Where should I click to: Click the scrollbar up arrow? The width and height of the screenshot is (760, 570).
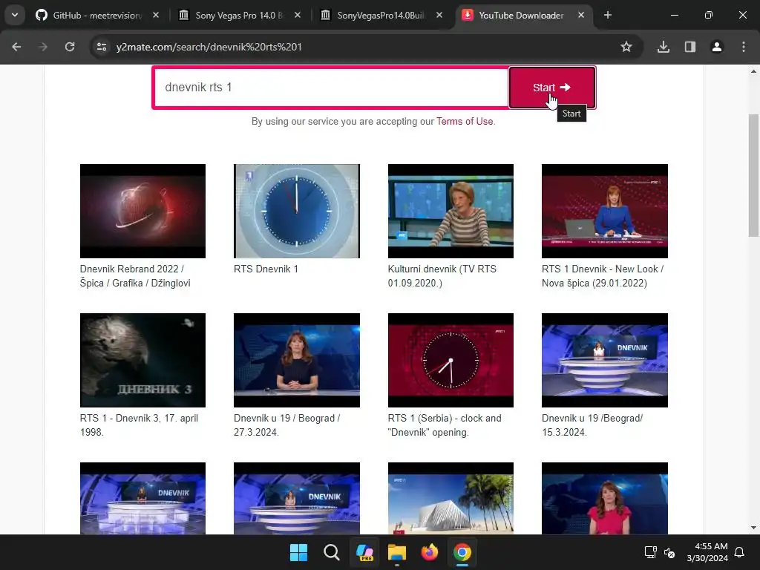click(x=753, y=71)
